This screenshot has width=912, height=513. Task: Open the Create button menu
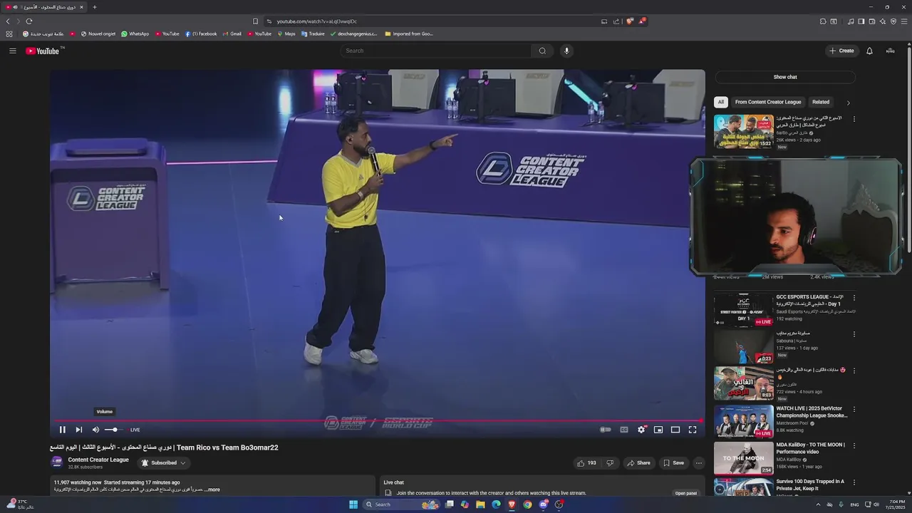click(x=841, y=51)
